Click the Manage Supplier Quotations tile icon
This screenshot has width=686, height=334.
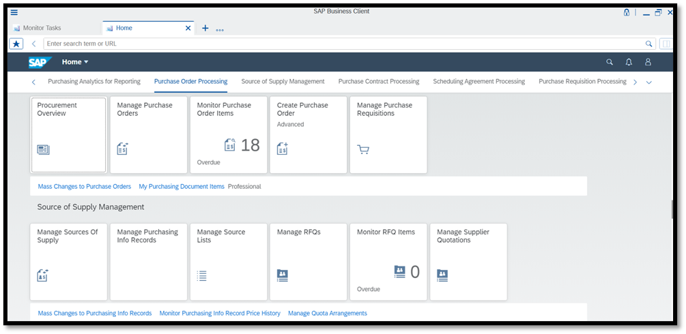(442, 275)
